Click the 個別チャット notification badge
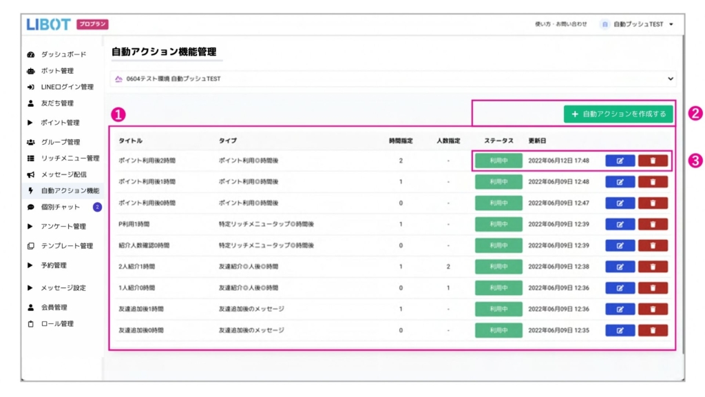 (97, 207)
